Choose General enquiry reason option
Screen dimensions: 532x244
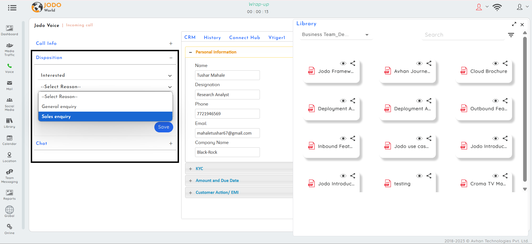(105, 107)
